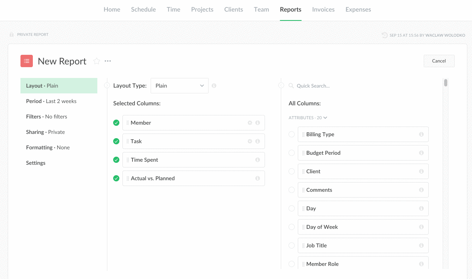Click the red report list icon

27,61
